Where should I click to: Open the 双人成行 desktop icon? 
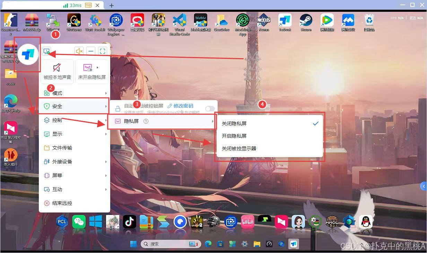tap(11, 157)
